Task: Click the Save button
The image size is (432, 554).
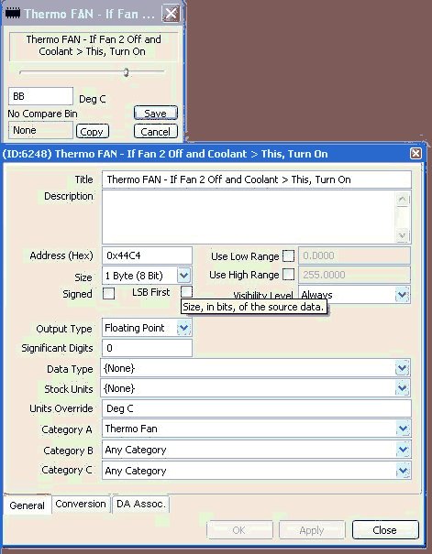Action: [x=156, y=113]
